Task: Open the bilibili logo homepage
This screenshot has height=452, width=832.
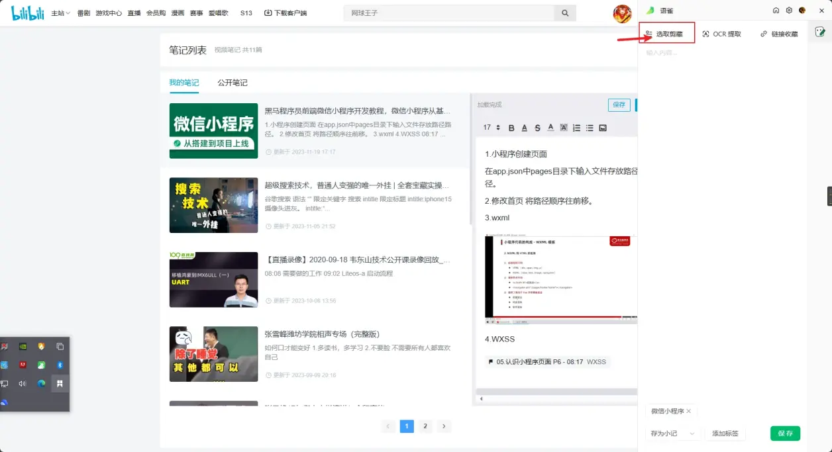Action: (28, 13)
